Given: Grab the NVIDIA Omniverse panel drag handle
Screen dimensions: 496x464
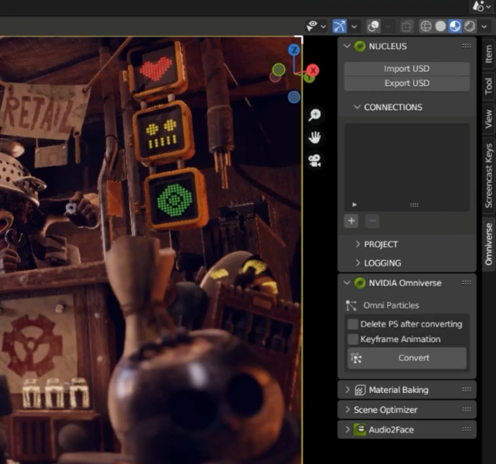Looking at the screenshot, I should pyautogui.click(x=467, y=283).
